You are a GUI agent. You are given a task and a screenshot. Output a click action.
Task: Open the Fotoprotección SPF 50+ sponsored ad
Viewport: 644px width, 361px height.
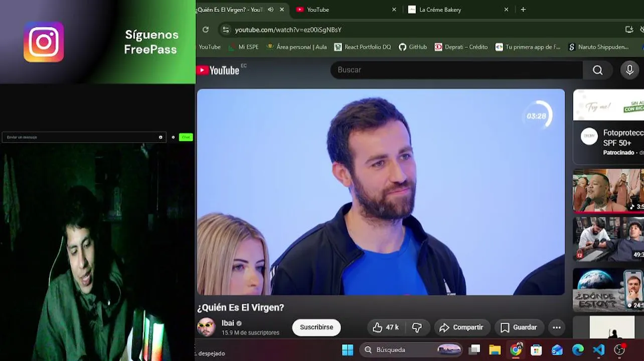[608, 127]
